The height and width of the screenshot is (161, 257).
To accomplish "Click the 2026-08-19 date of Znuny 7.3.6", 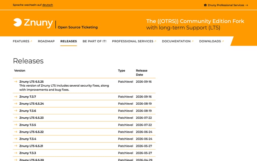I will 144,111.
